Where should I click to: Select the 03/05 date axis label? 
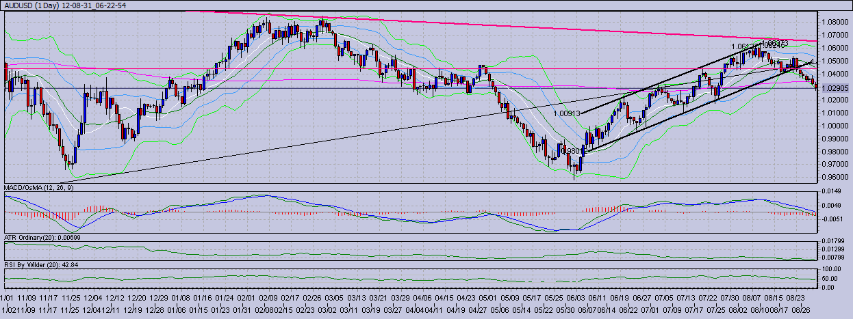pos(334,298)
